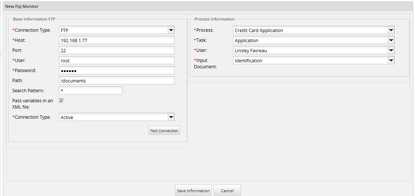Click the Host input field
This screenshot has height=196, width=415.
(x=116, y=40)
